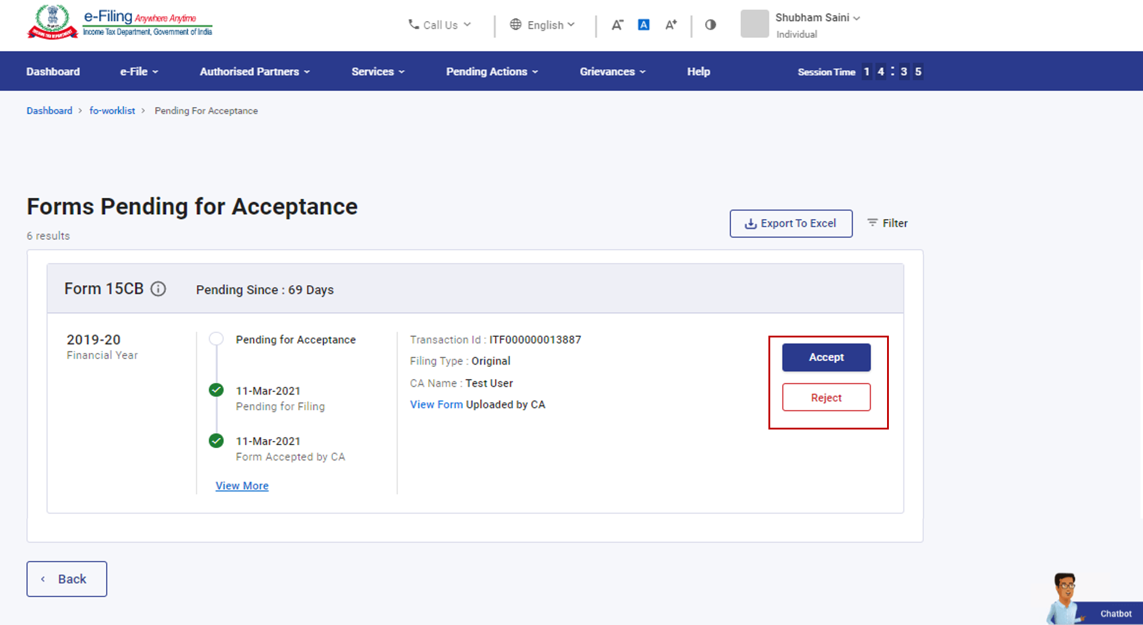Accept the Form 15CB request
1143x625 pixels.
tap(826, 357)
